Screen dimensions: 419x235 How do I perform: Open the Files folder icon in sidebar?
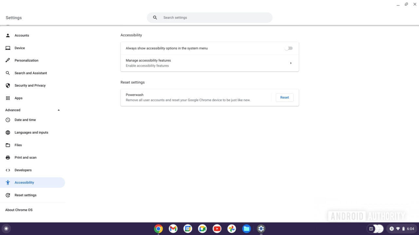pos(8,145)
